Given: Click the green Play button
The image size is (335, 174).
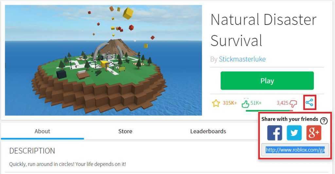Looking at the screenshot, I should [x=267, y=81].
